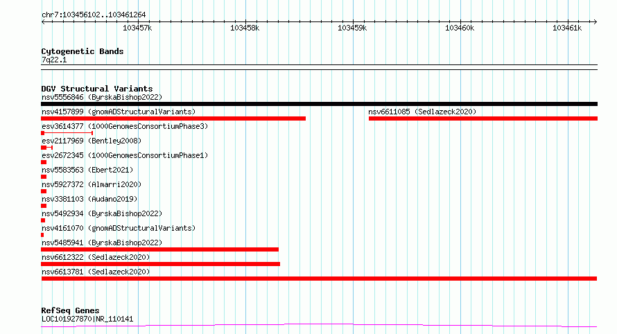The width and height of the screenshot is (617, 334).
Task: Click the left arrow end of the ruler
Action: 43,21
